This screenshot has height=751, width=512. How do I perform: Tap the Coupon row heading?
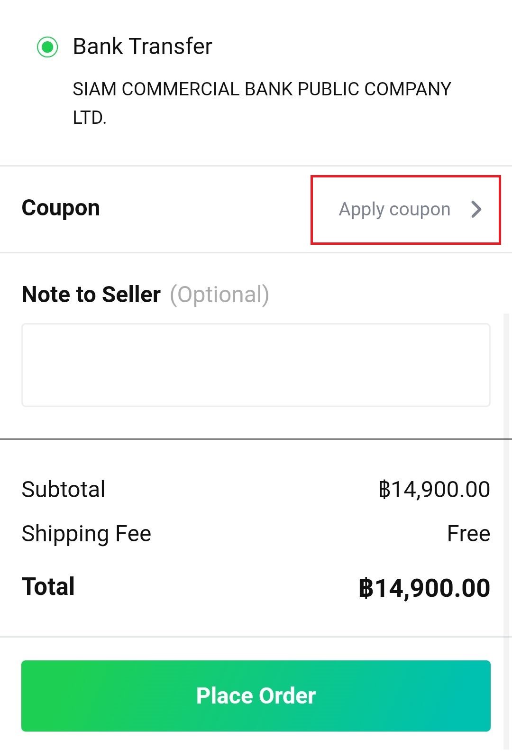(x=61, y=208)
